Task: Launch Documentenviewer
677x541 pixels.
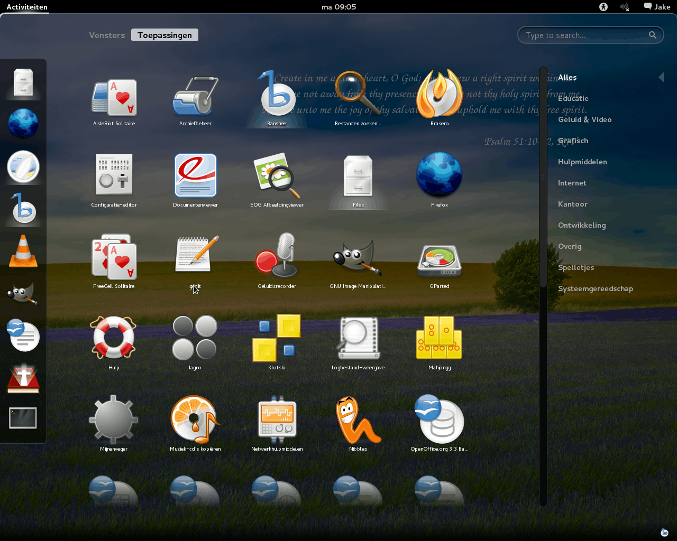Action: [x=195, y=180]
